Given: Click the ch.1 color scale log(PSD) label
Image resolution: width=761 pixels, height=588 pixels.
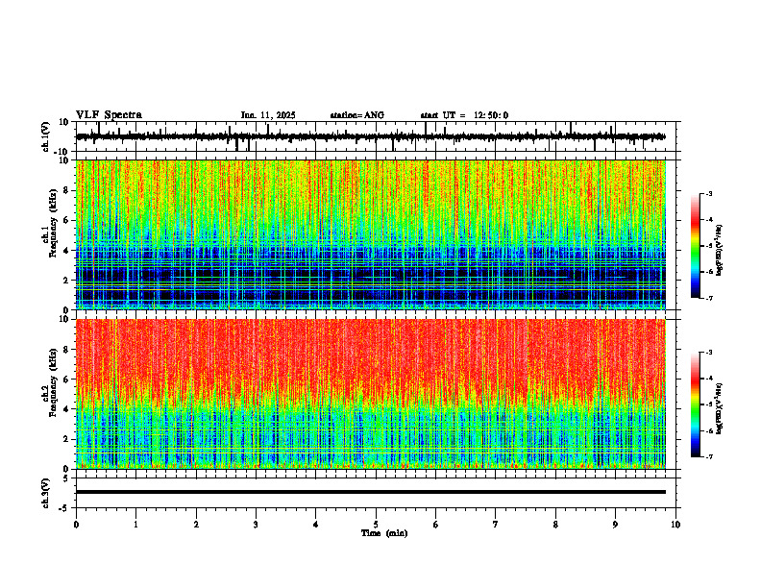Looking at the screenshot, I should coord(720,251).
